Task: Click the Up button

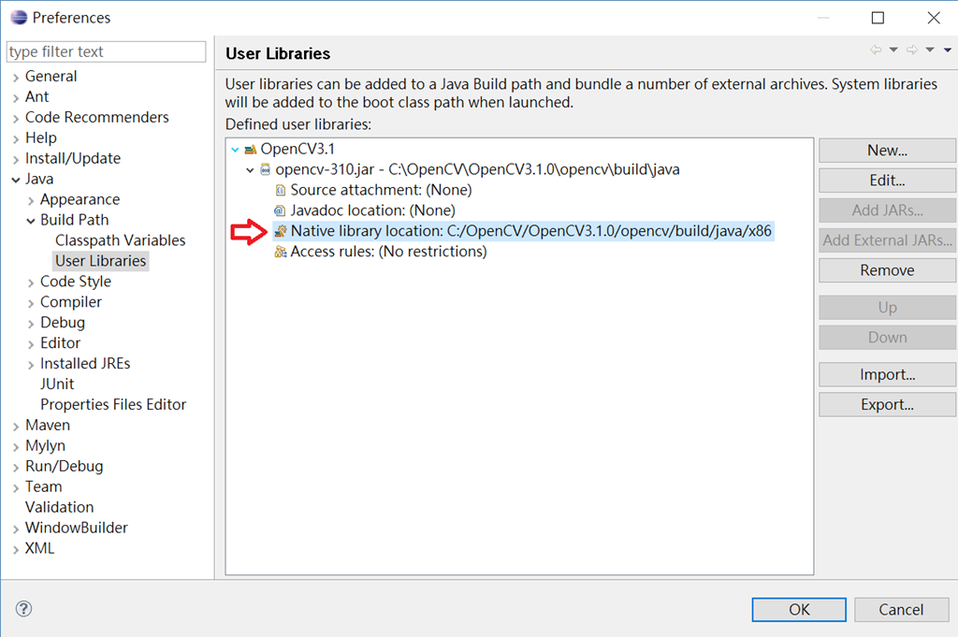Action: (887, 307)
